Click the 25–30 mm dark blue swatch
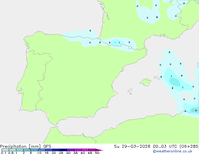199x154 pixels. pyautogui.click(x=63, y=150)
